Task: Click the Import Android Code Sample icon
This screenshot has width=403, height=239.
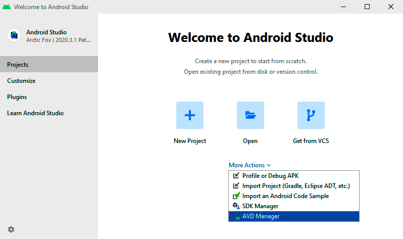Action: click(236, 196)
